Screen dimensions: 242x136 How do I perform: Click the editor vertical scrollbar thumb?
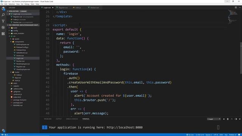pyautogui.click(x=241, y=58)
